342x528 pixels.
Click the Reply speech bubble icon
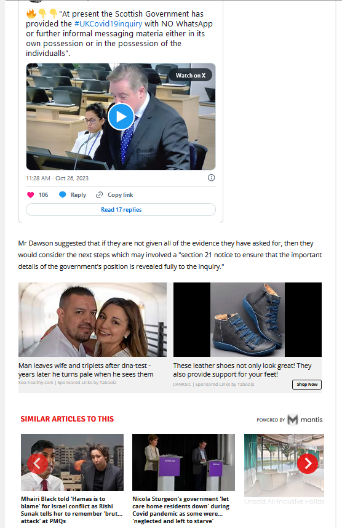tap(63, 195)
